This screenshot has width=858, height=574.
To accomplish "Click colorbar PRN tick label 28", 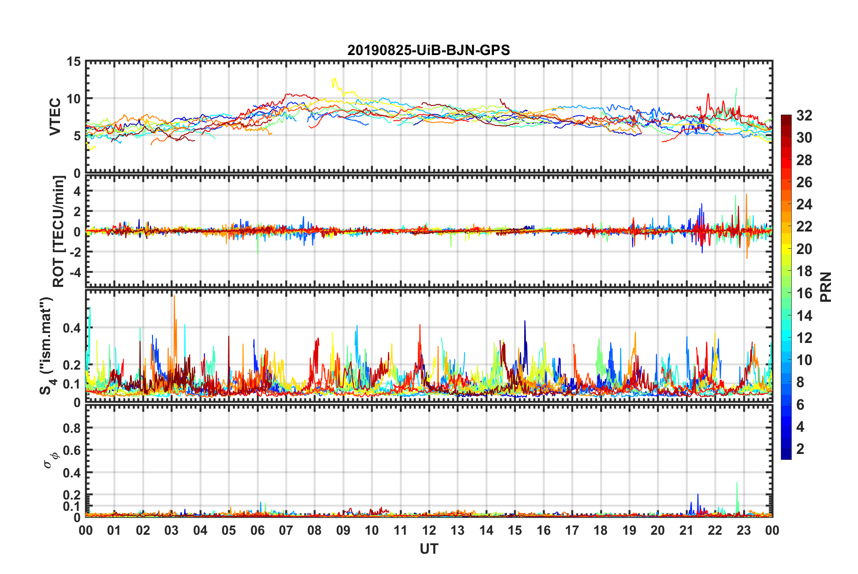I will point(804,160).
